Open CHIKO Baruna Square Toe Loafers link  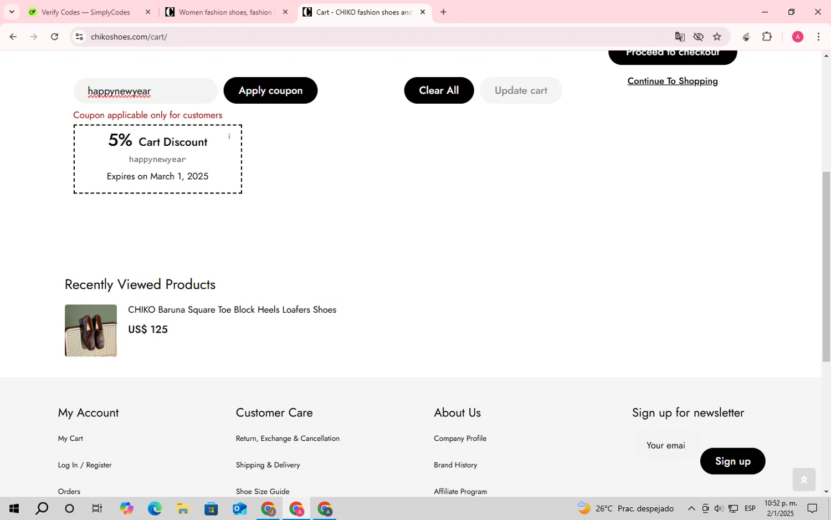point(232,309)
